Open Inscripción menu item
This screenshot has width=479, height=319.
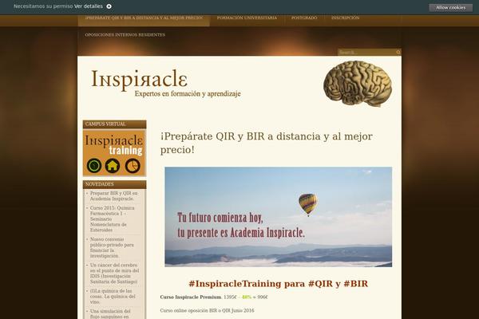[345, 18]
